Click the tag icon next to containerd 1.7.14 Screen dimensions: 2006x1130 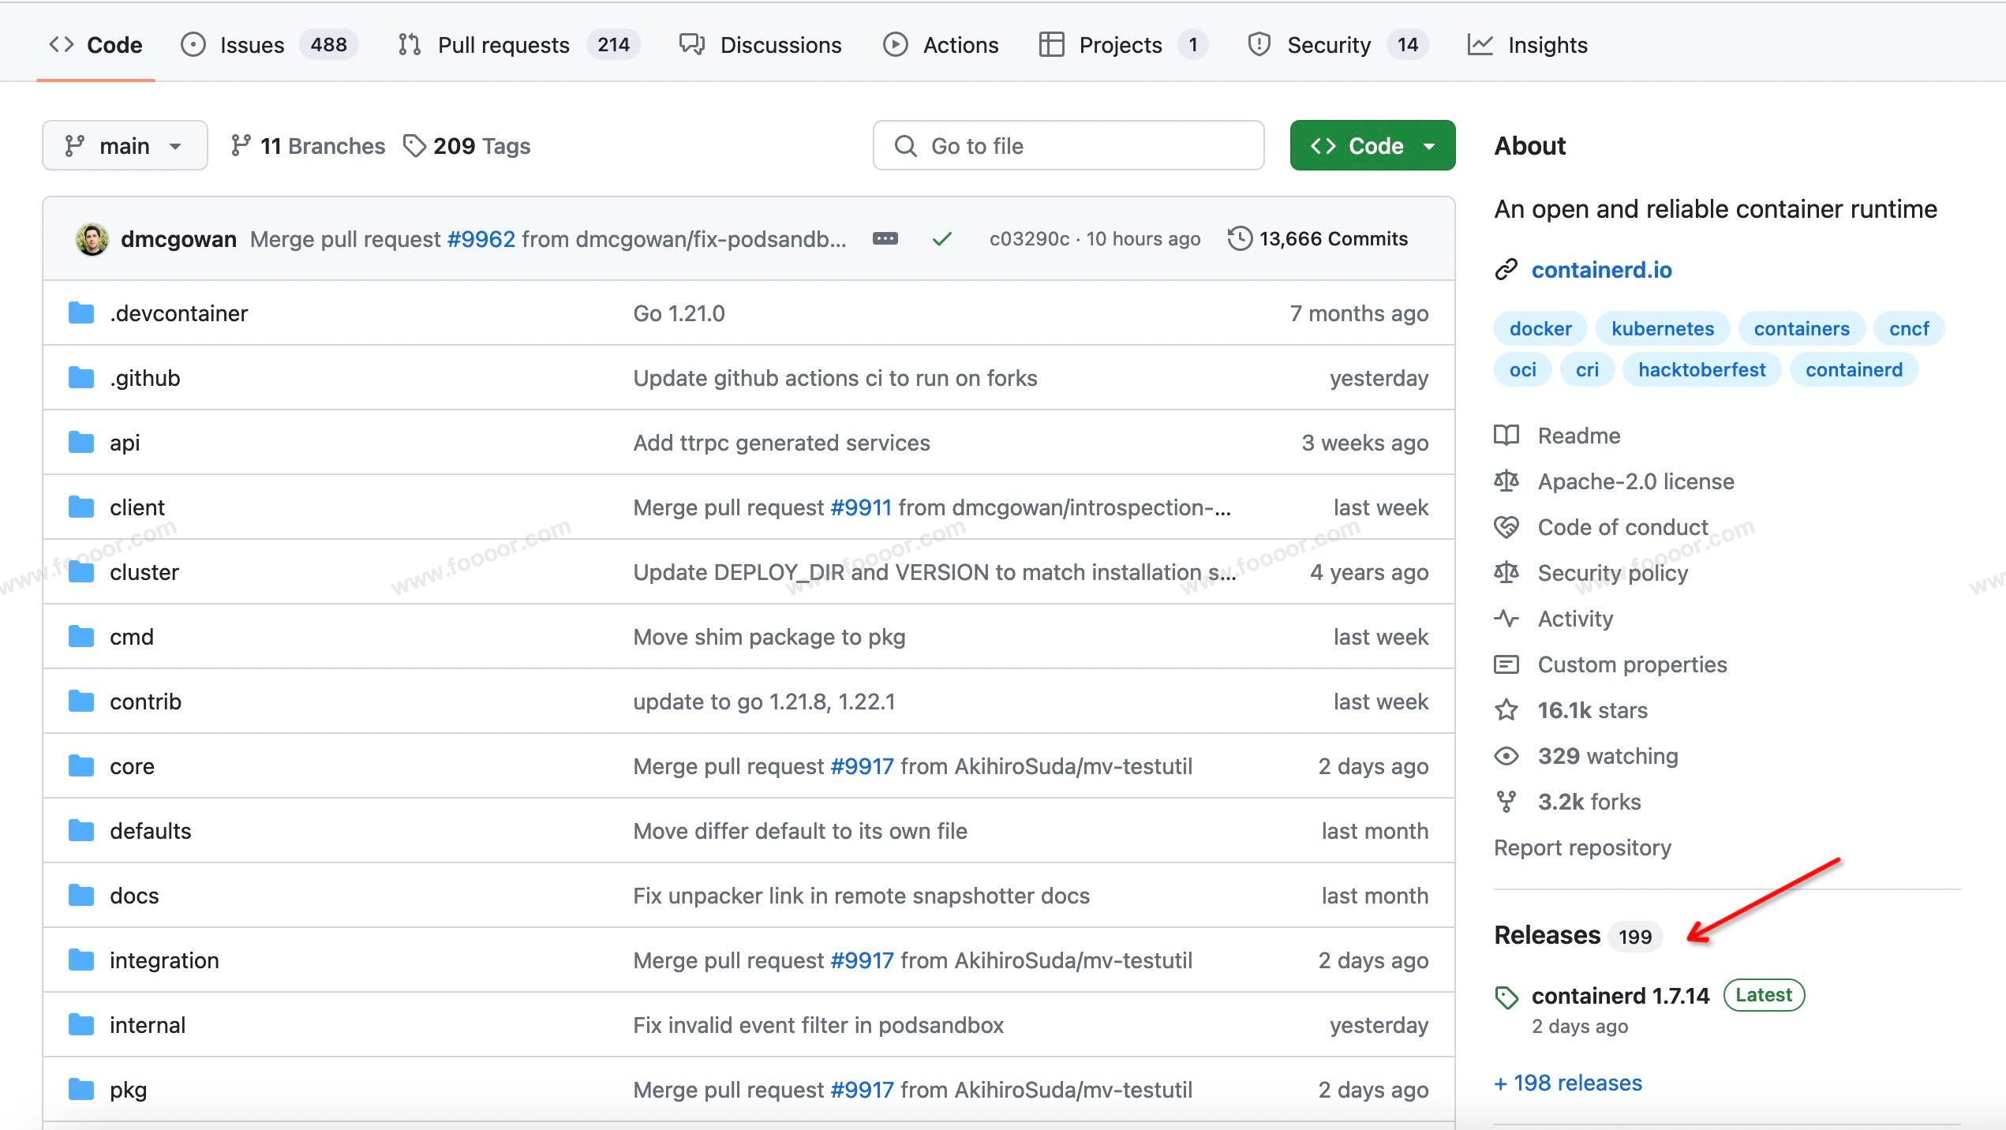(1506, 997)
